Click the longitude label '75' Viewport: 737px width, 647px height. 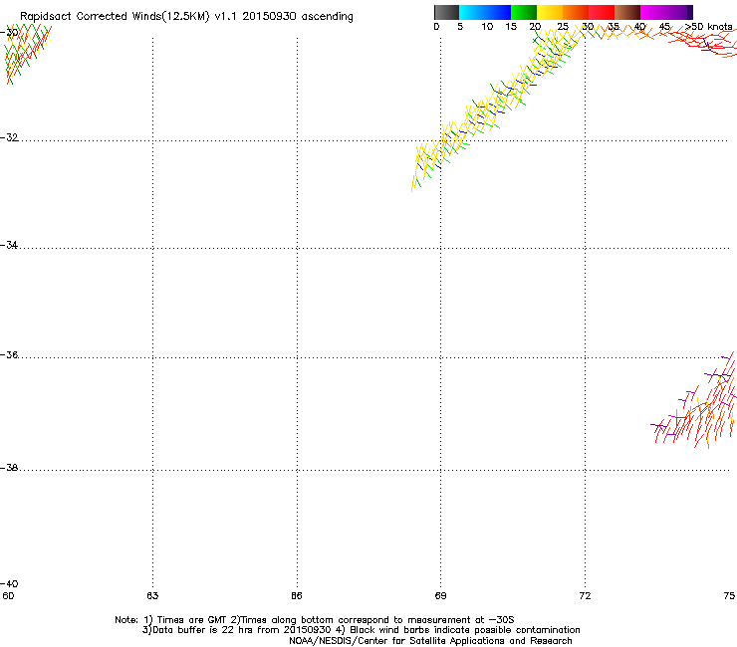729,596
